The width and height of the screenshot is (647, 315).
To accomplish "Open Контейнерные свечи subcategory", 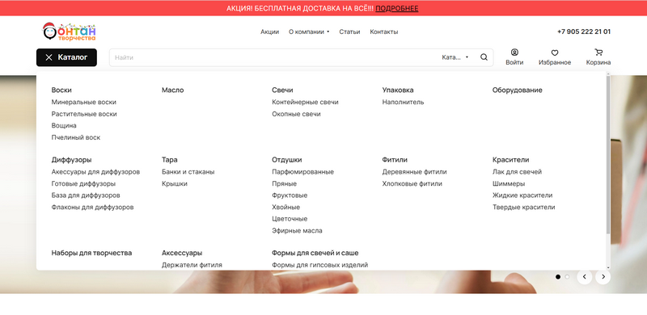I will click(x=305, y=102).
